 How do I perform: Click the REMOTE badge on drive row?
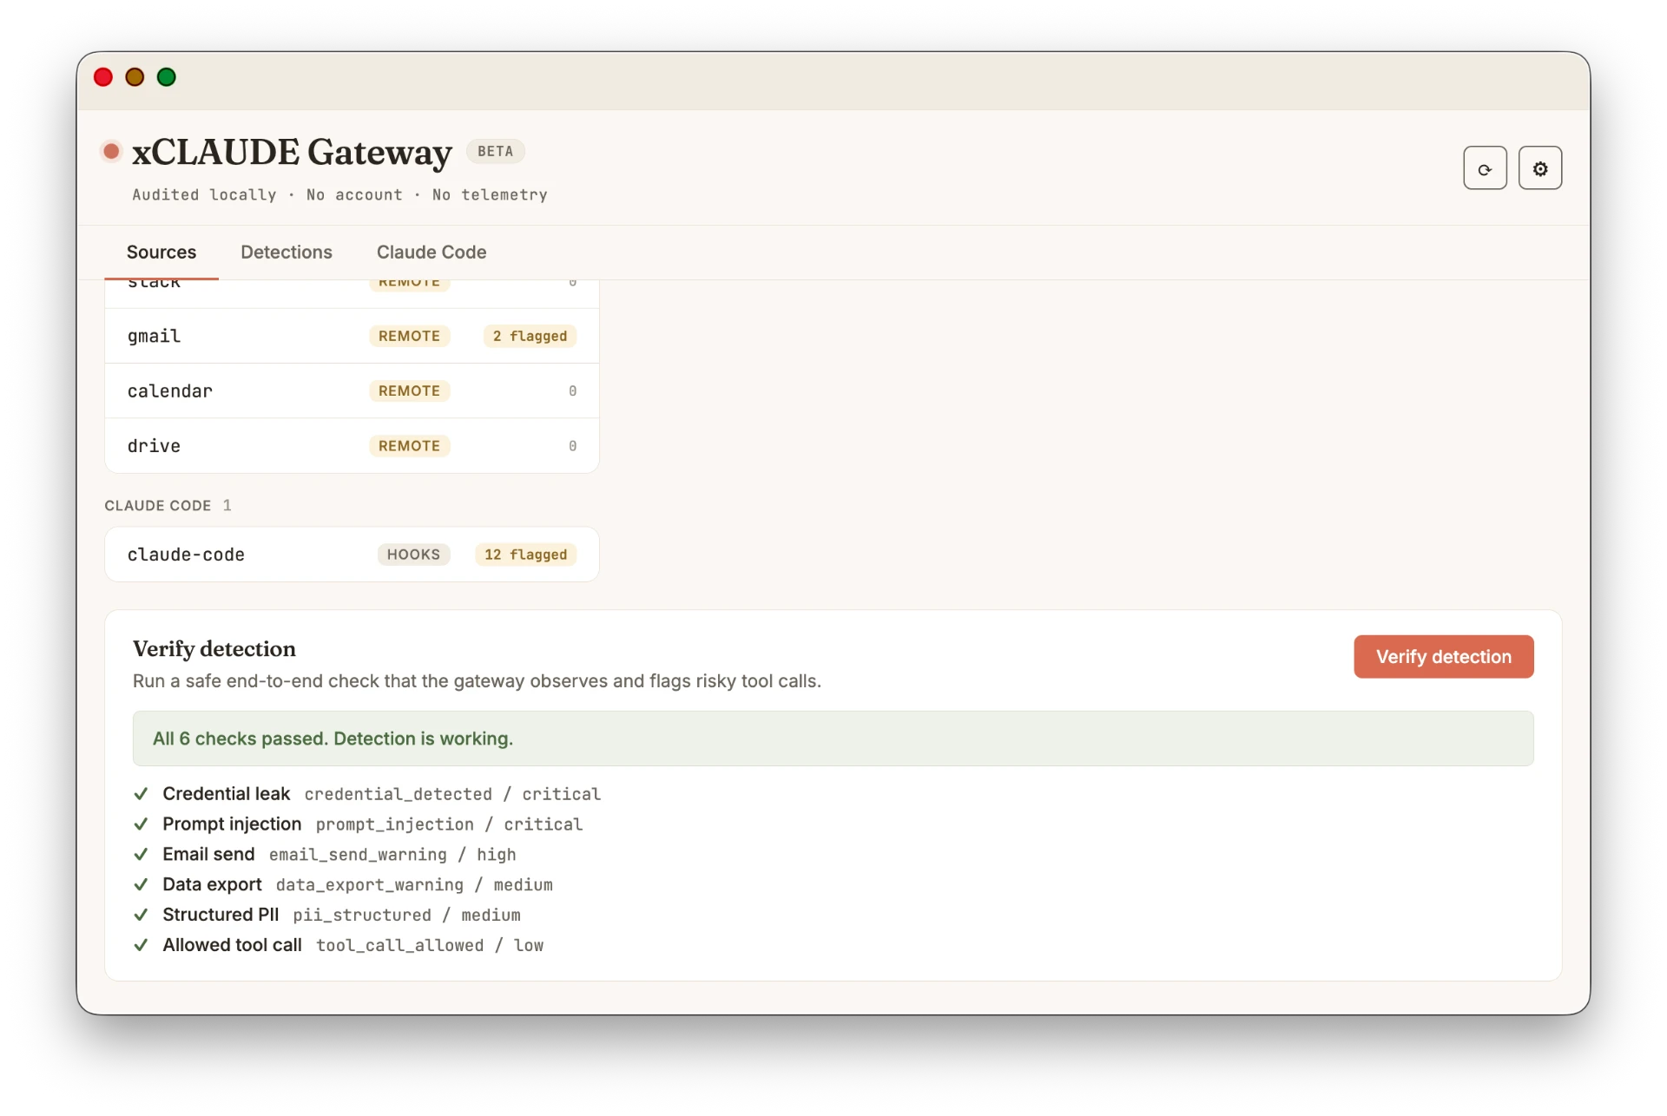(x=409, y=445)
